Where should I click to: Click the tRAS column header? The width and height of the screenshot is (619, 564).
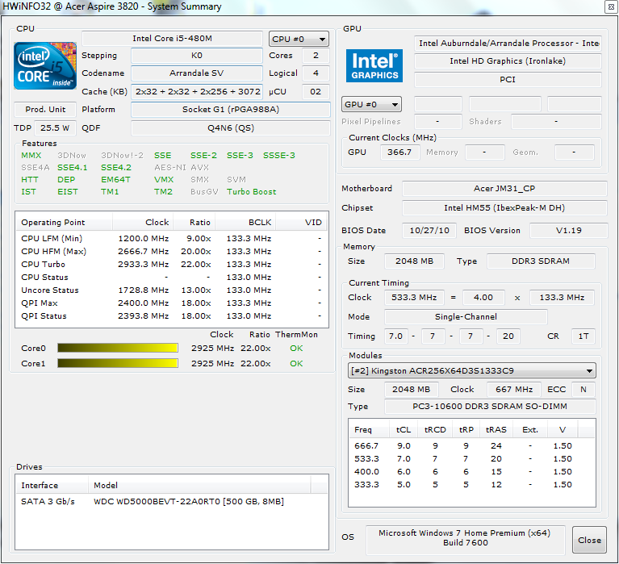(496, 429)
